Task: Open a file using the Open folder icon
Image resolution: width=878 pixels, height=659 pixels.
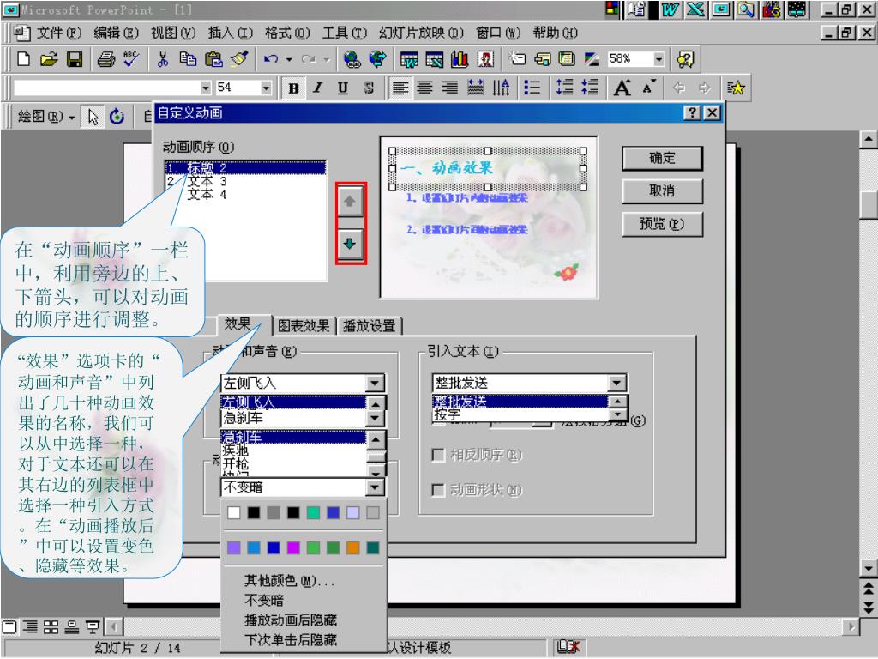Action: (x=49, y=59)
